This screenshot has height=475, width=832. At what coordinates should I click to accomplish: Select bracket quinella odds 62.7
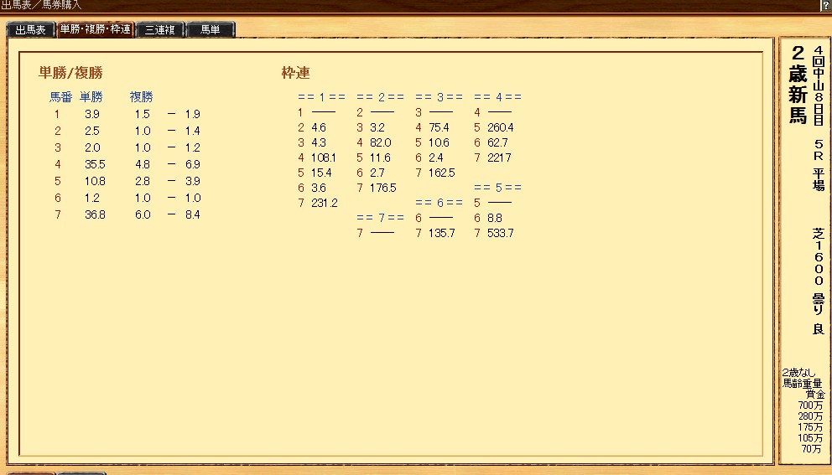click(497, 142)
